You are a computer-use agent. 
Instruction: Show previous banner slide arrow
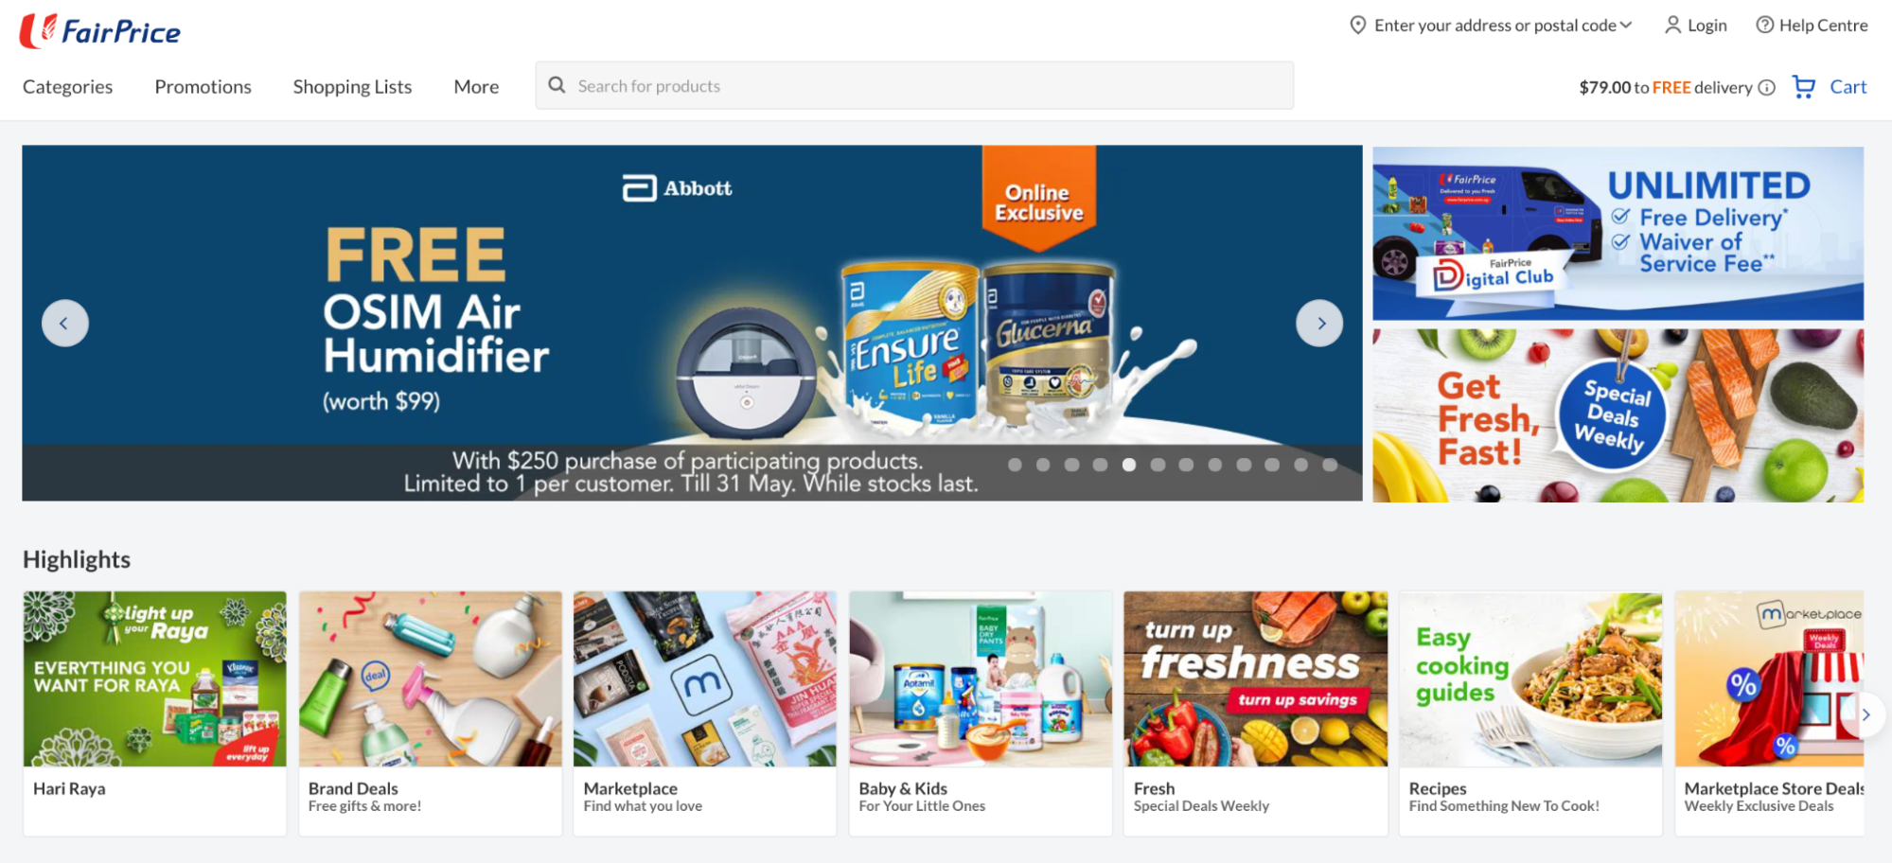(65, 324)
